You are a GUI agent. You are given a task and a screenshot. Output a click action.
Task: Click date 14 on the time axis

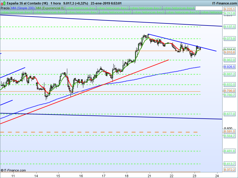pyautogui.click(x=36, y=176)
